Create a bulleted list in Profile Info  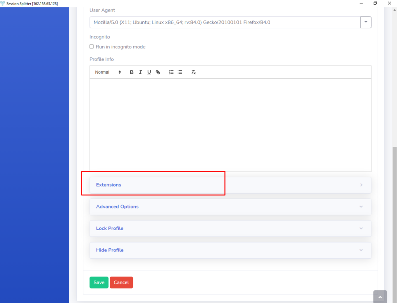click(180, 72)
